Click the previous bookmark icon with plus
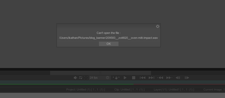The height and width of the screenshot is (98, 225). 160,78
